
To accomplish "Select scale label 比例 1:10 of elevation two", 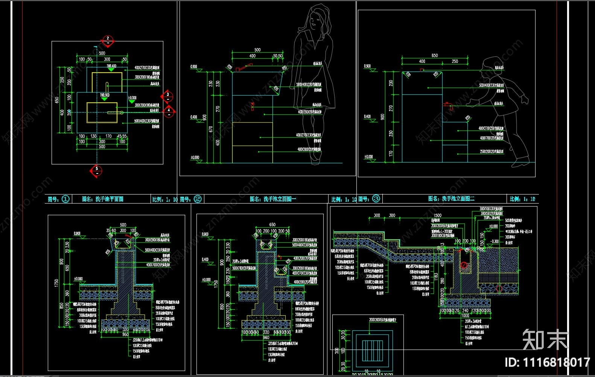I will [522, 199].
